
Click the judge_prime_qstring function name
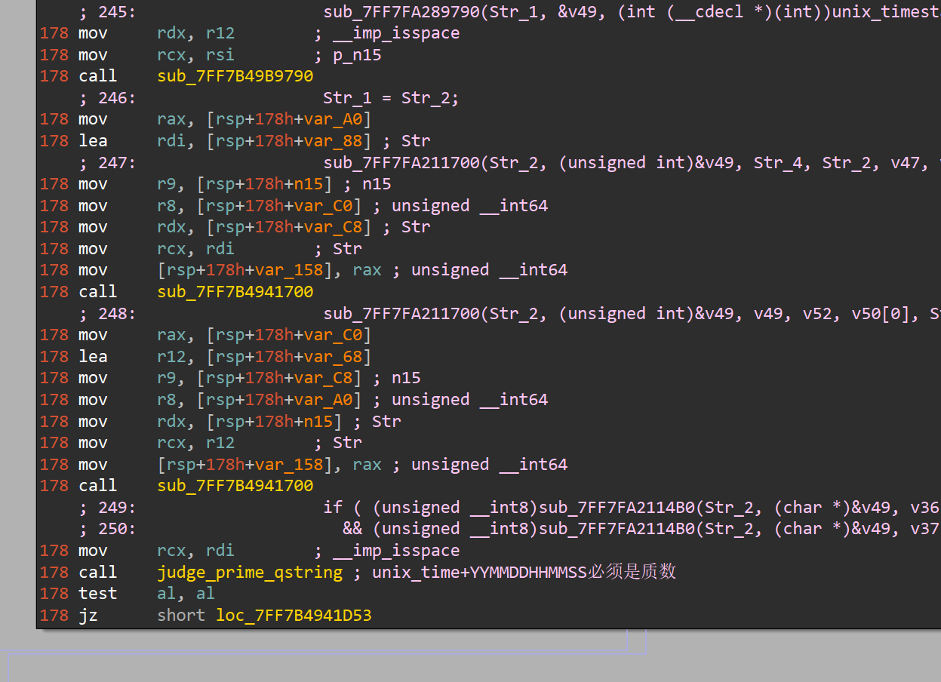[x=250, y=572]
